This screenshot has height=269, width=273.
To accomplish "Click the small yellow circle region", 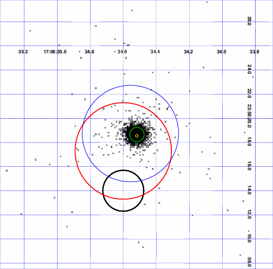I will 137,136.
